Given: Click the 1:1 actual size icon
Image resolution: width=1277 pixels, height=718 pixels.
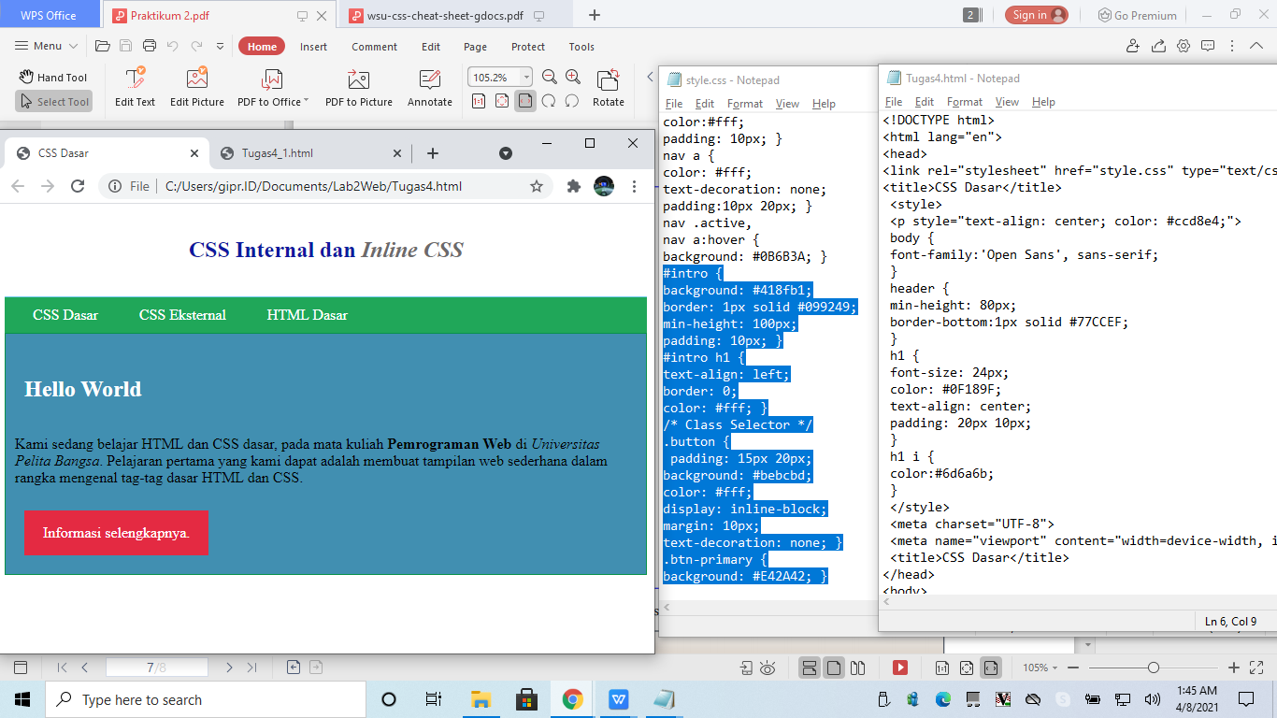Looking at the screenshot, I should tap(478, 101).
